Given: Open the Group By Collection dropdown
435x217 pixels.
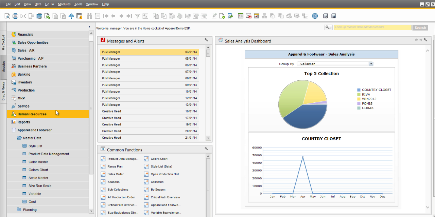Looking at the screenshot, I should tap(371, 64).
